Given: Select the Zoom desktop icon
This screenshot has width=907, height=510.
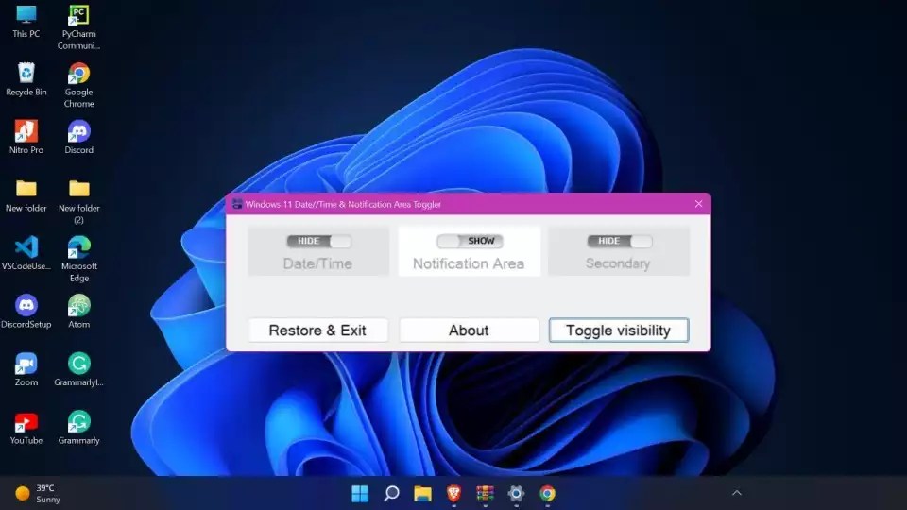Looking at the screenshot, I should [x=26, y=369].
